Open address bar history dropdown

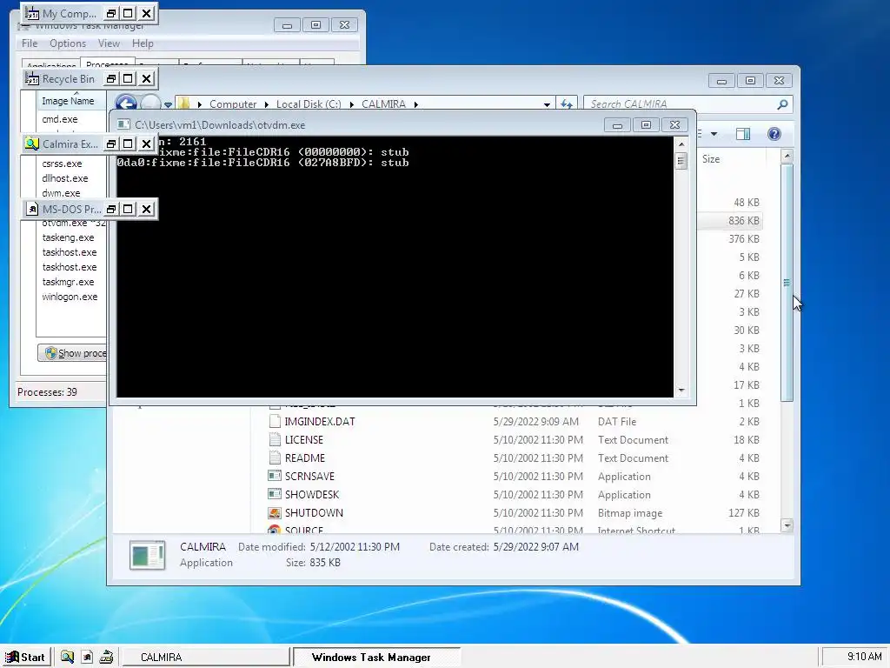point(547,104)
